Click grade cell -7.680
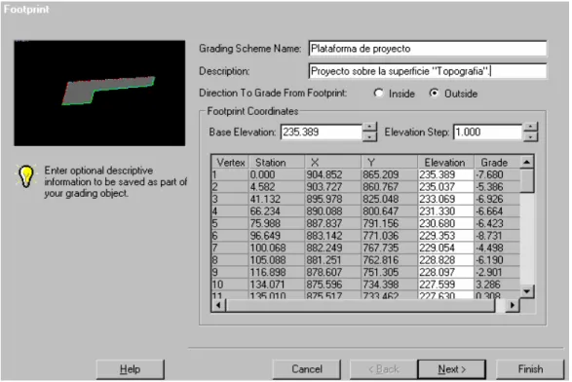The height and width of the screenshot is (382, 572). 497,174
